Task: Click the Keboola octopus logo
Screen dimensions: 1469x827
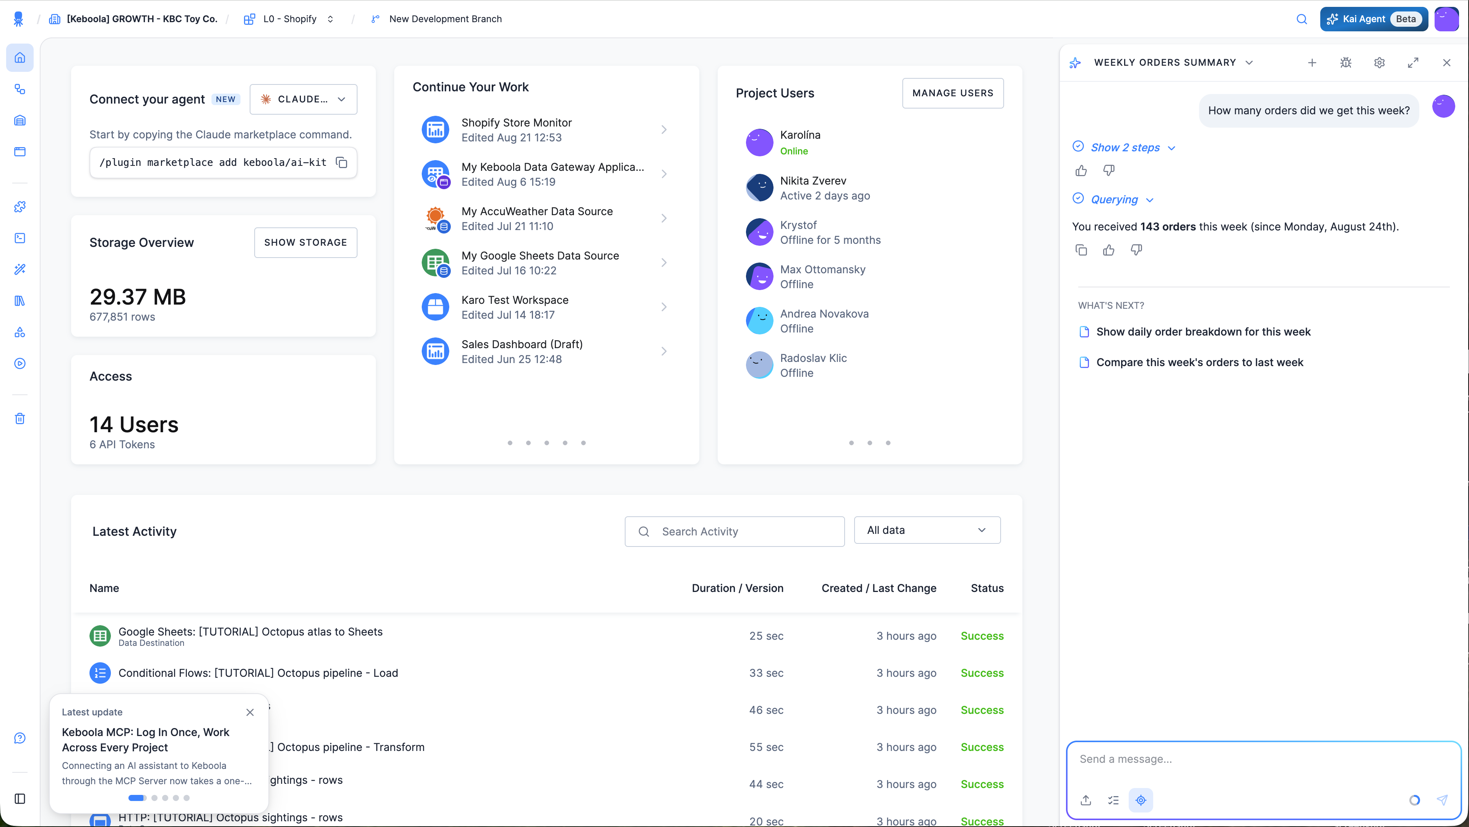Action: [18, 19]
